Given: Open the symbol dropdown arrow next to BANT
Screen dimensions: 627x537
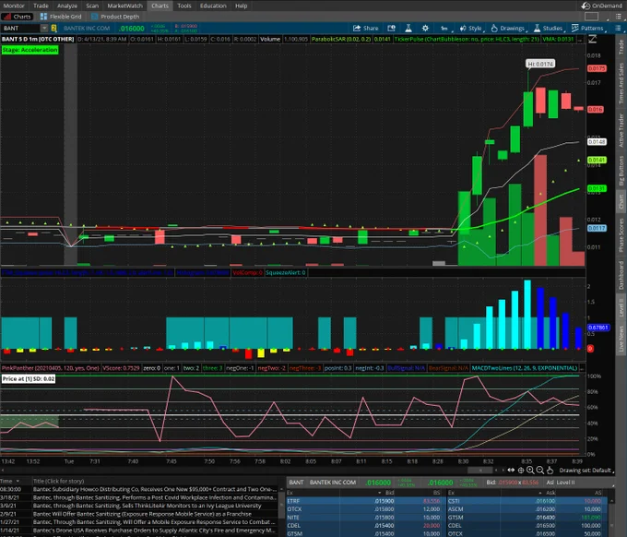Looking at the screenshot, I should [44, 28].
